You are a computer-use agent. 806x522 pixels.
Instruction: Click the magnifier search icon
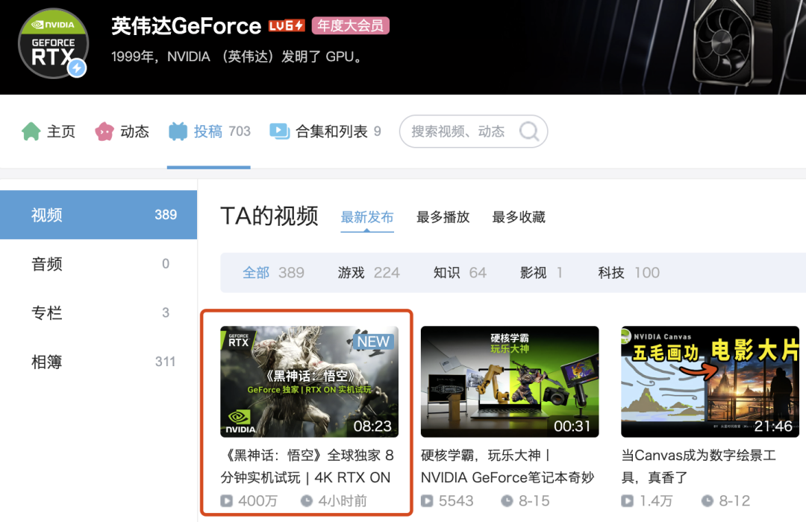point(529,132)
